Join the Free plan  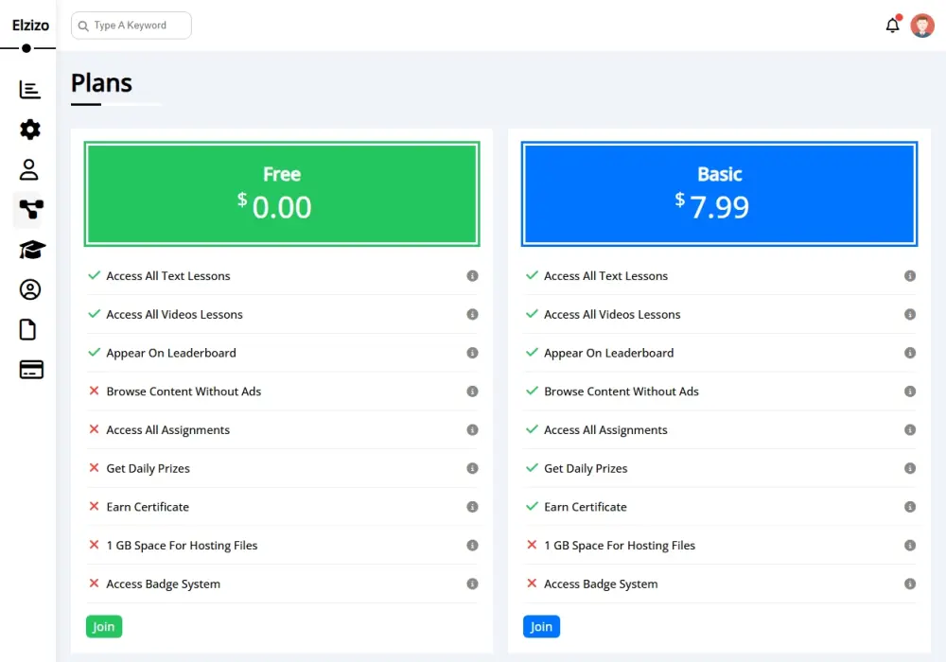(103, 626)
